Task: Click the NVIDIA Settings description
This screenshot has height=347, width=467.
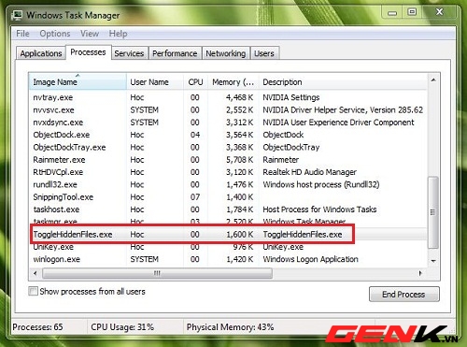Action: click(x=291, y=97)
